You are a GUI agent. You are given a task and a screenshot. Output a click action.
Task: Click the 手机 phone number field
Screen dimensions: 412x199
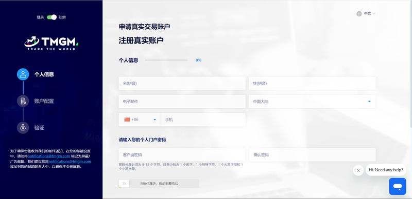[x=203, y=120]
